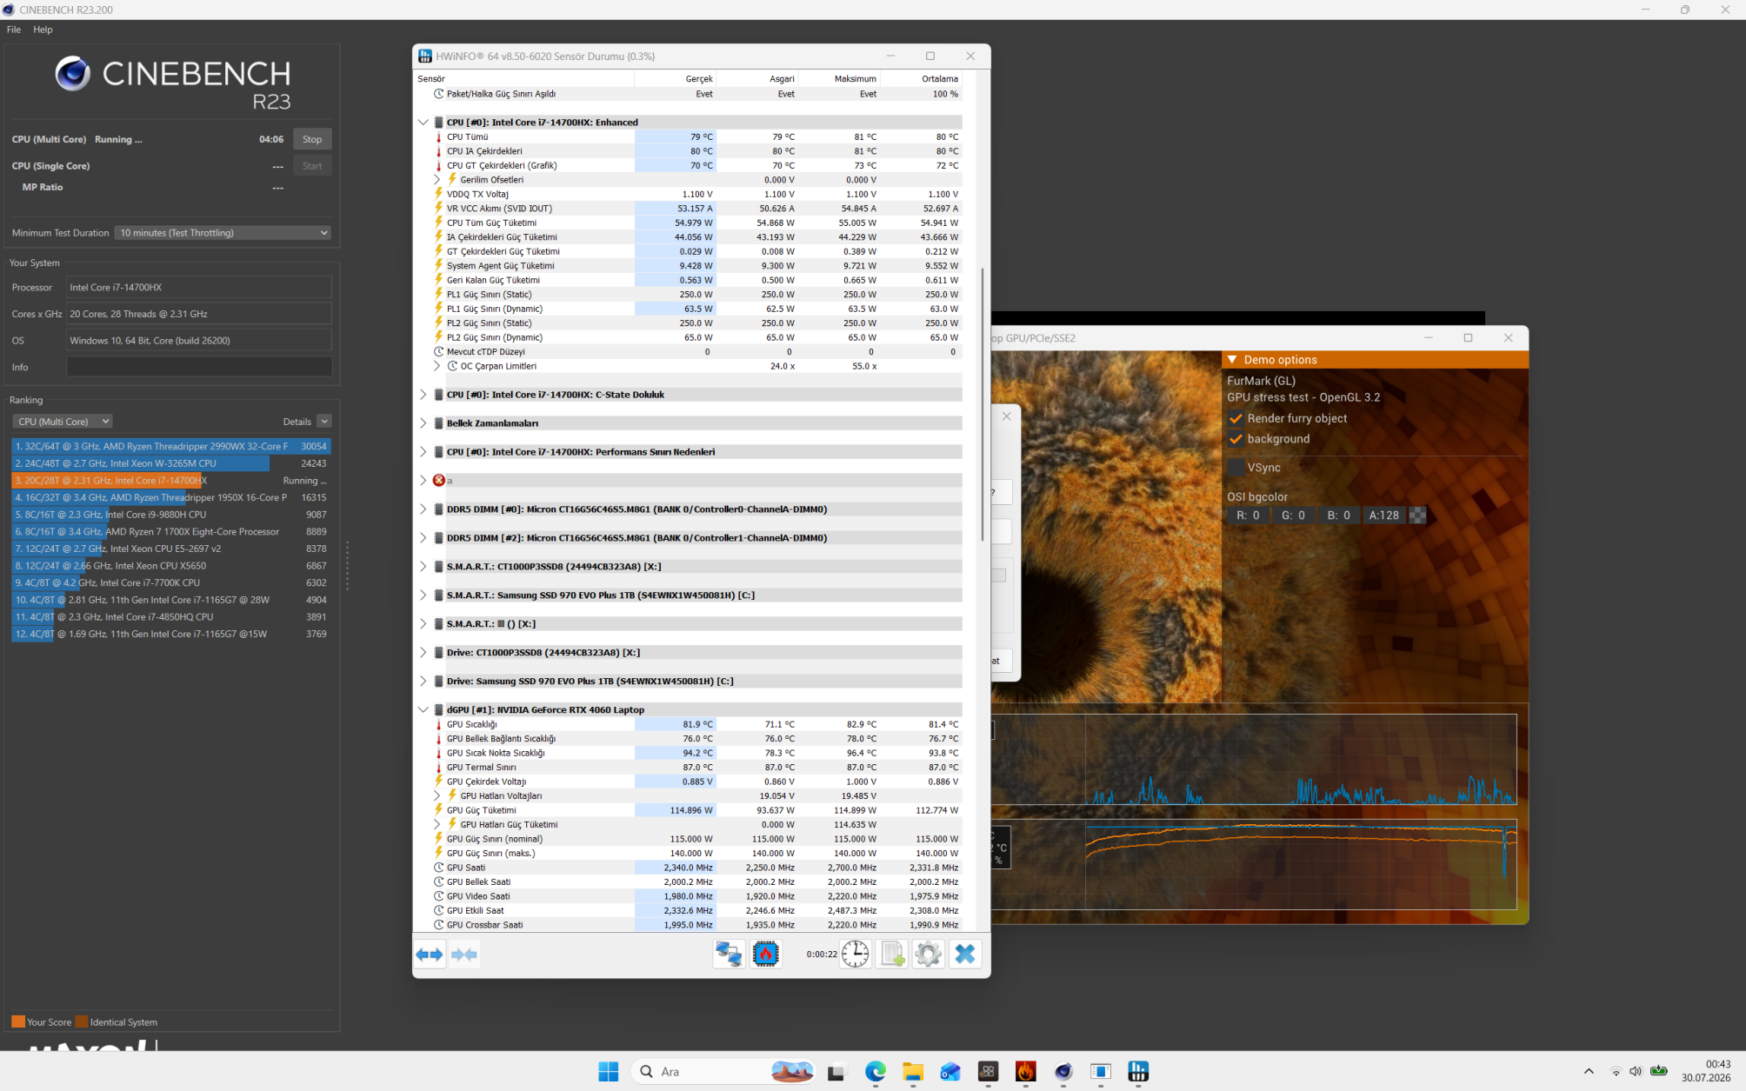Show hidden system tray icons chevron
The image size is (1746, 1091).
(1589, 1072)
